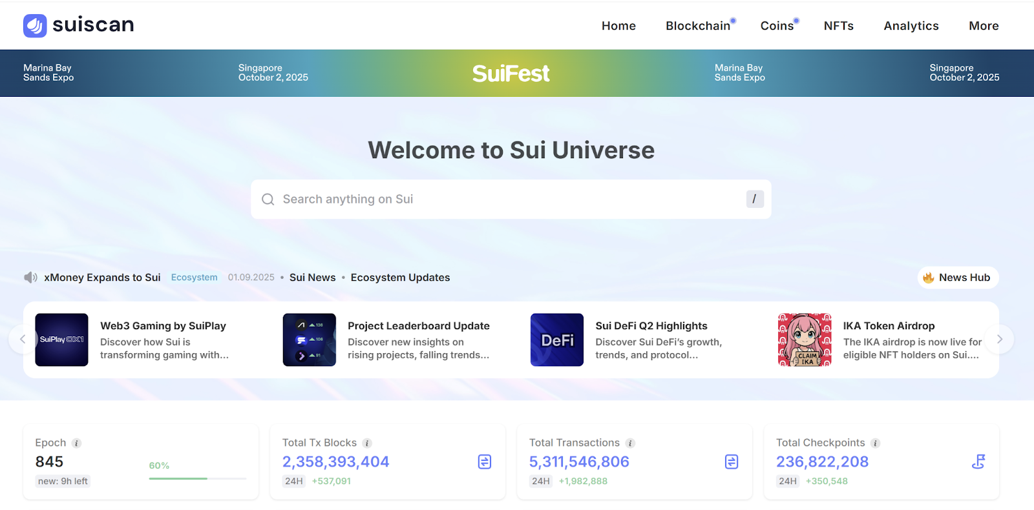This screenshot has width=1034, height=510.
Task: Open the DeFi thumbnail image
Action: point(557,340)
